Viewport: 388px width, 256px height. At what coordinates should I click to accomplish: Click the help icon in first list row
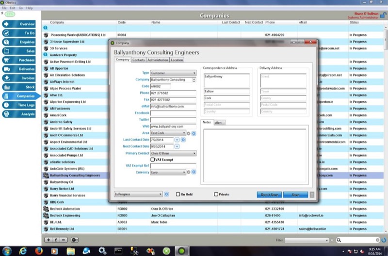pyautogui.click(x=46, y=28)
